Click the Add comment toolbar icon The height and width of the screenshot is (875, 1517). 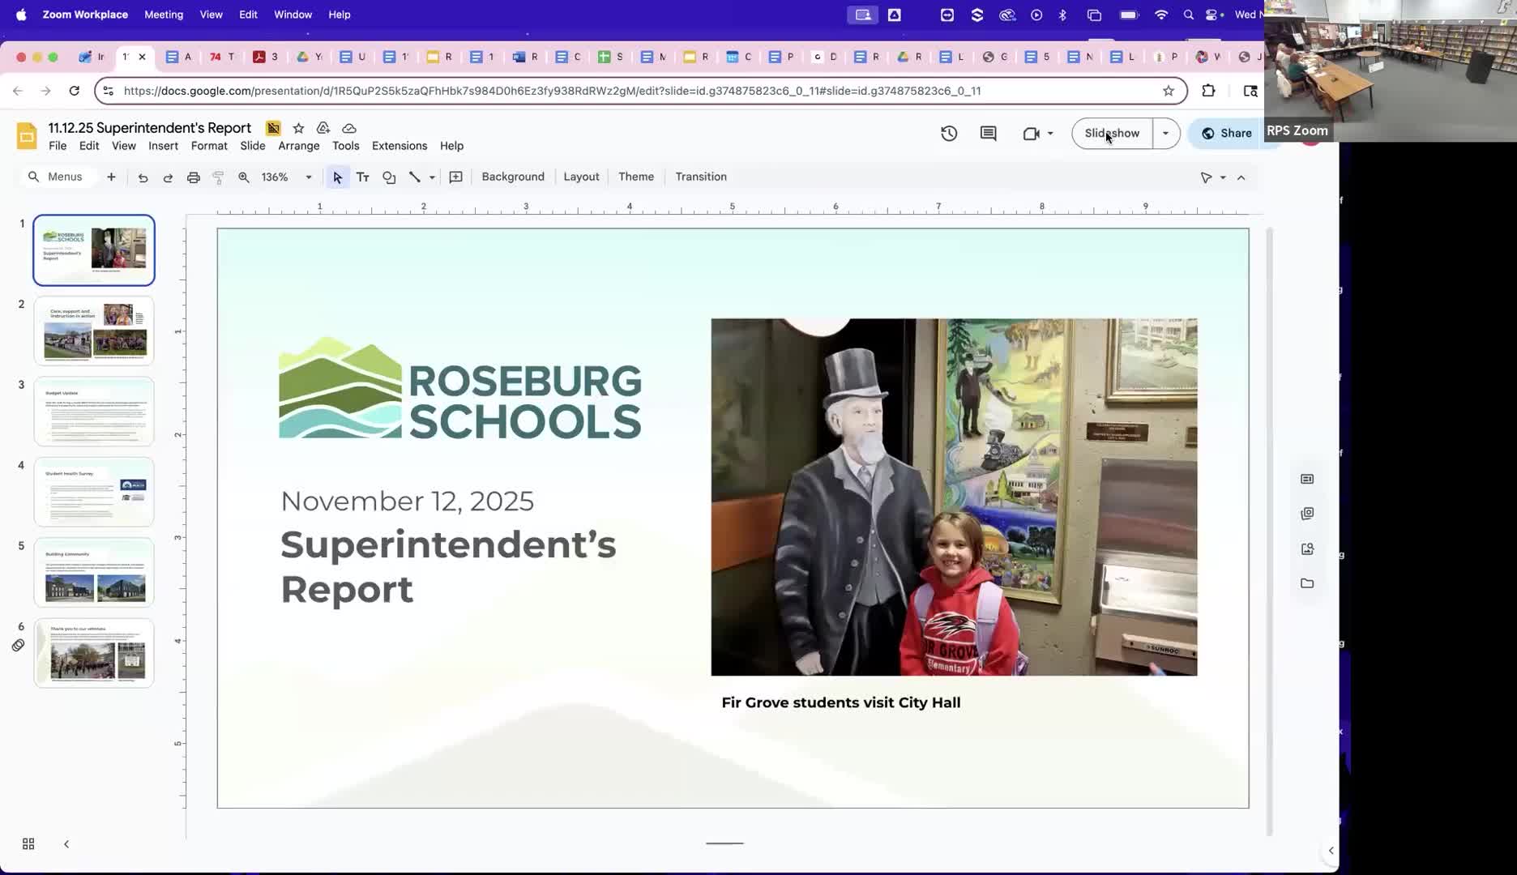point(456,177)
